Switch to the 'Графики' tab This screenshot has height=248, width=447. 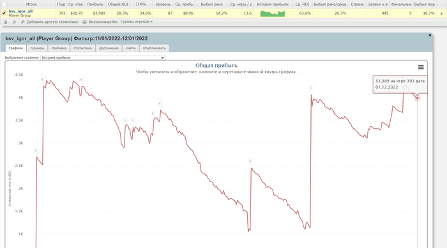pyautogui.click(x=16, y=48)
